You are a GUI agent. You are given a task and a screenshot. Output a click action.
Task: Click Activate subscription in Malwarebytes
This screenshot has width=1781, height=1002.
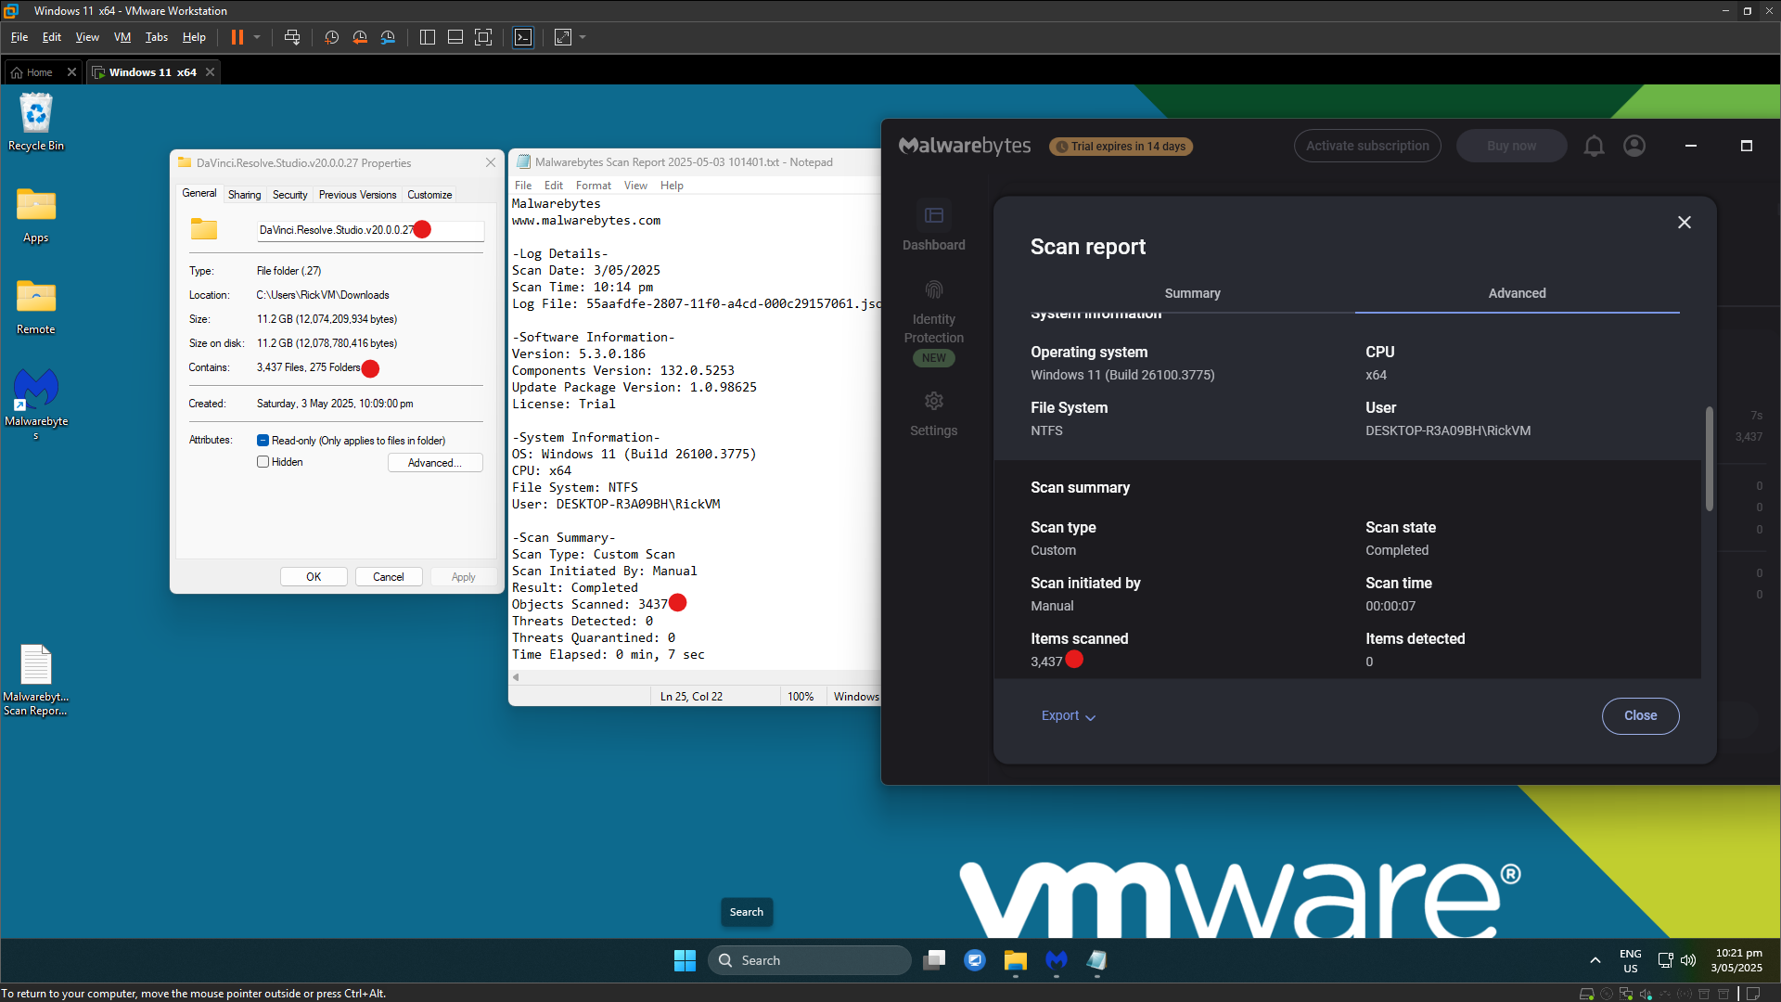[1367, 146]
